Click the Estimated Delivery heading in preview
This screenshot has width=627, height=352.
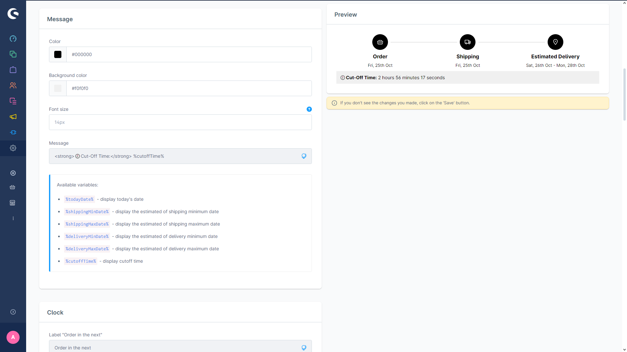(x=555, y=56)
